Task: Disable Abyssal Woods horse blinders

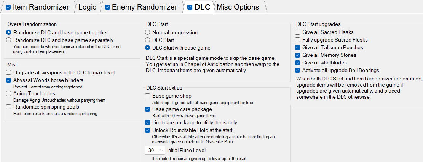Action: [9, 80]
